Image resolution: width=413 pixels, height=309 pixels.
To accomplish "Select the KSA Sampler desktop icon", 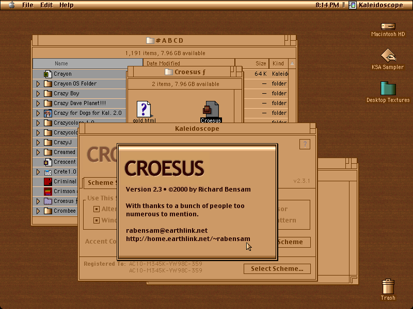I will tap(388, 55).
